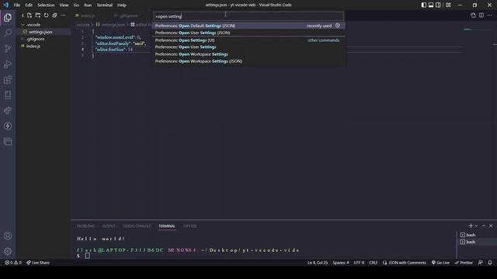Kill terminal panel with the close X
The height and width of the screenshot is (279, 497).
pos(491,226)
